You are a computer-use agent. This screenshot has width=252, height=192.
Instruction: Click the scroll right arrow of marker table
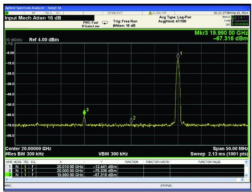pos(242,180)
